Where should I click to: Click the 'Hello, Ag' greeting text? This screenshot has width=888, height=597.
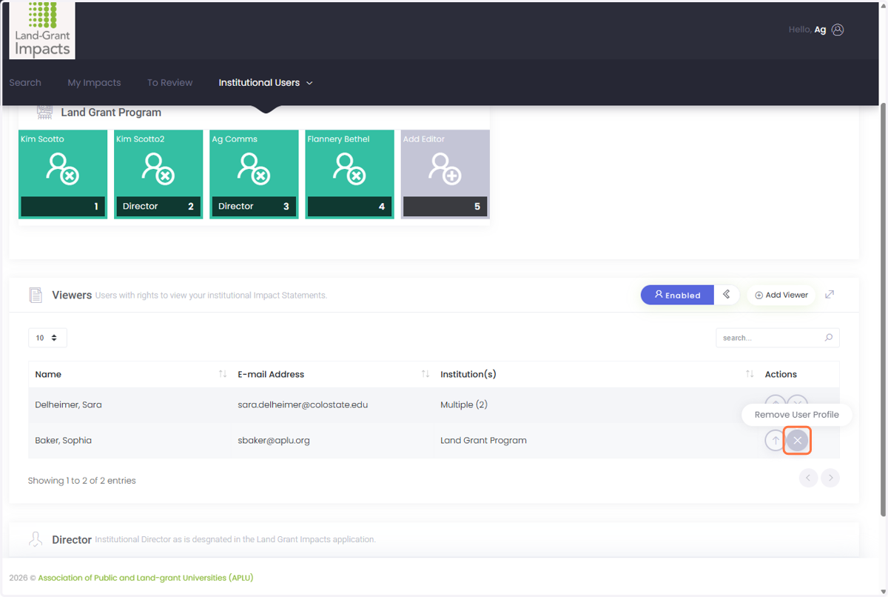point(807,30)
